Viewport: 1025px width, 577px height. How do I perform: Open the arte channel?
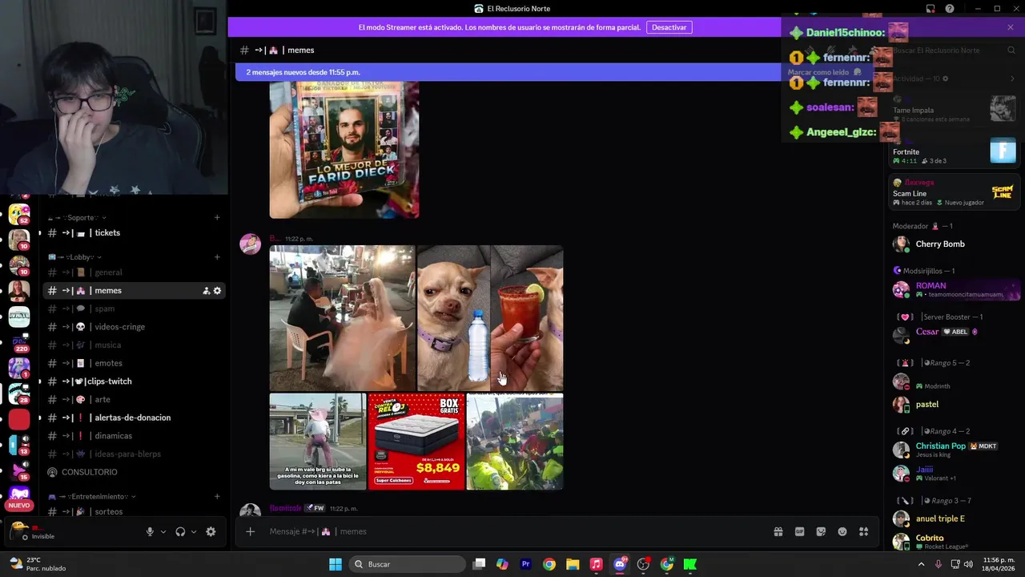tap(135, 399)
